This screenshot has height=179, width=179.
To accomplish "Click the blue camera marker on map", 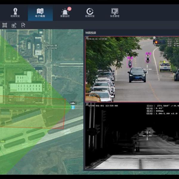I will (73, 107).
